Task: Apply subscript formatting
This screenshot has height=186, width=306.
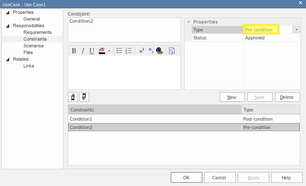Action: tap(151, 51)
